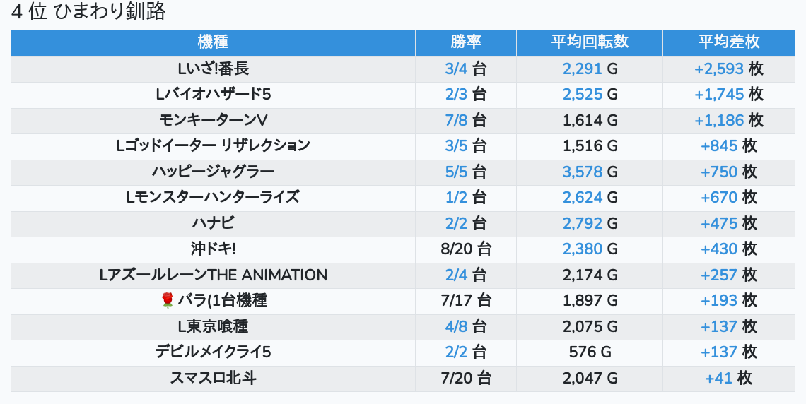
Task: Click 4/8 win rate for L東京喰種
Action: [456, 326]
